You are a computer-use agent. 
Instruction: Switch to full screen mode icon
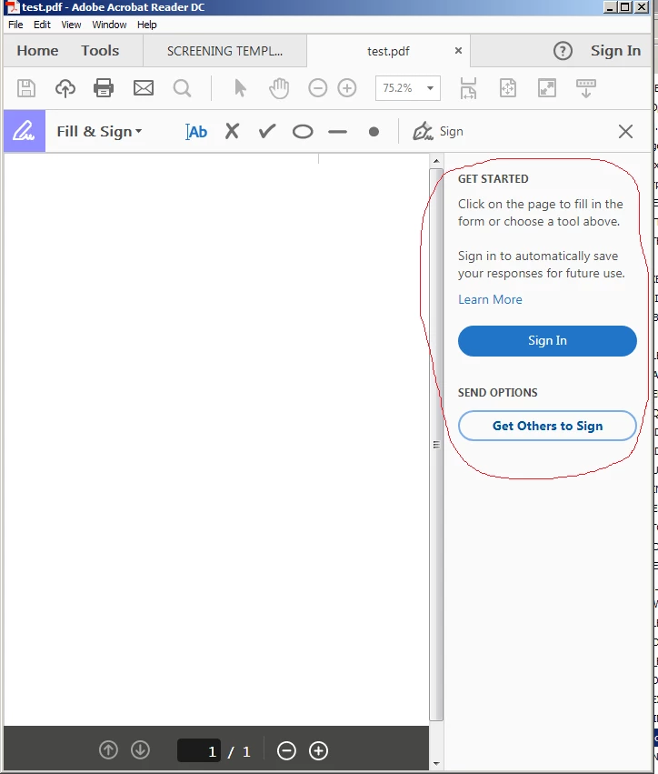pos(547,88)
